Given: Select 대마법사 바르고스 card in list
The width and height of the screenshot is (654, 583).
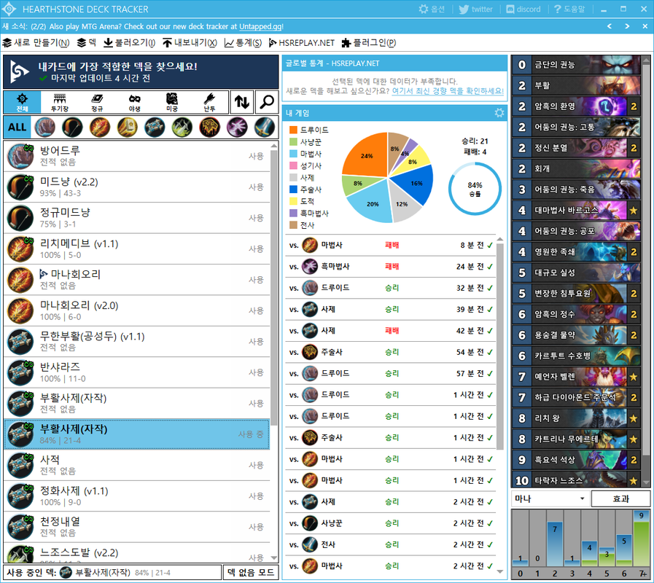Looking at the screenshot, I should [575, 210].
